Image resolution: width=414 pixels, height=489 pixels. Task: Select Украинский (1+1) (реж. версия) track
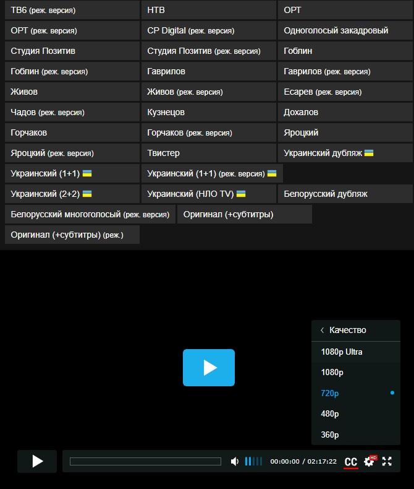(212, 173)
